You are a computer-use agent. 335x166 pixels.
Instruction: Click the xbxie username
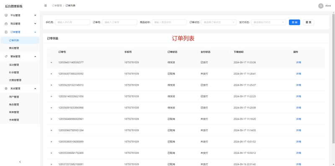tap(328, 6)
